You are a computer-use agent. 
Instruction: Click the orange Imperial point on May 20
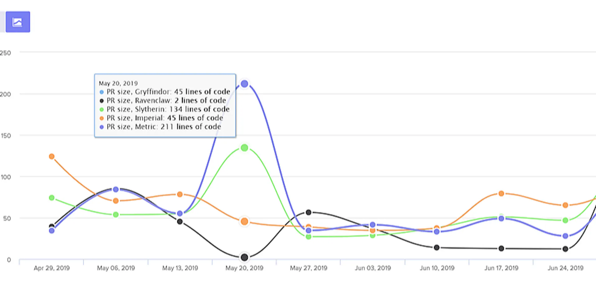[x=245, y=222]
